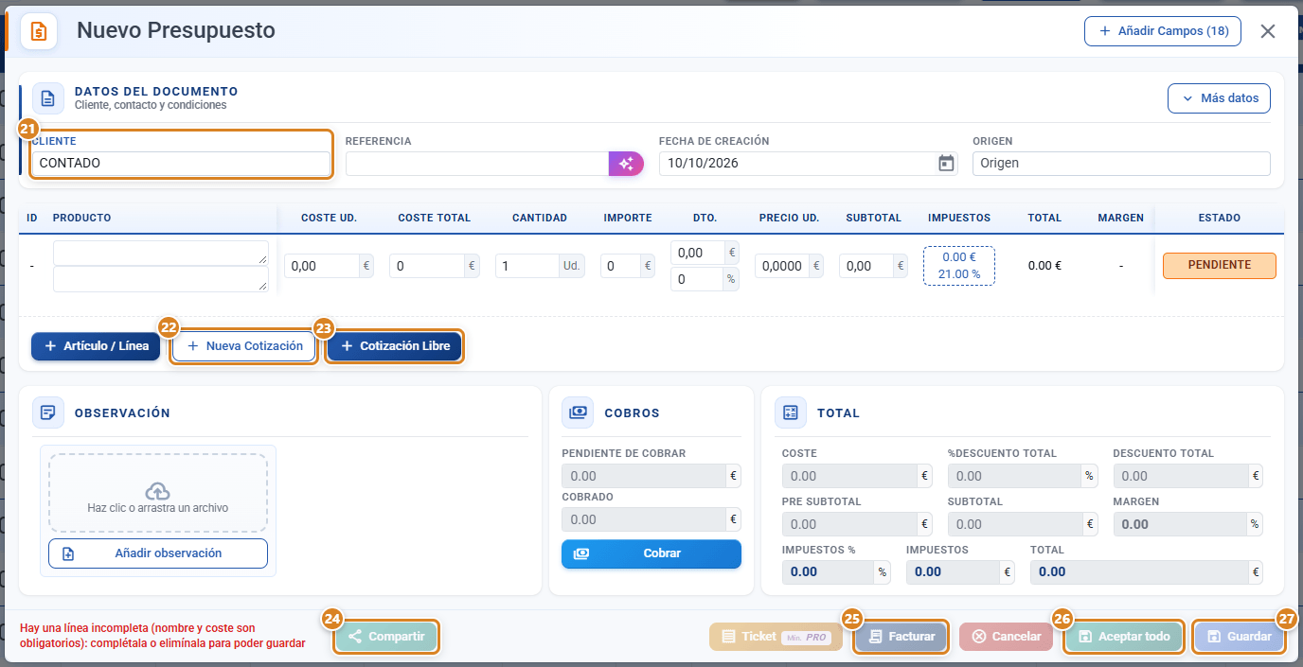This screenshot has width=1303, height=667.
Task: Click the Total section calculator icon
Action: pos(790,412)
